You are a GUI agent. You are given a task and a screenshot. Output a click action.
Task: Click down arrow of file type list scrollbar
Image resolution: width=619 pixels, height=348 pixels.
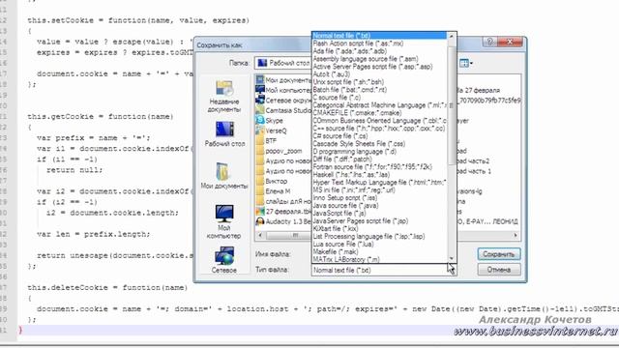click(452, 259)
